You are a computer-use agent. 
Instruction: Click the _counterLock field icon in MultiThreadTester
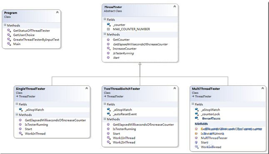coord(197,114)
